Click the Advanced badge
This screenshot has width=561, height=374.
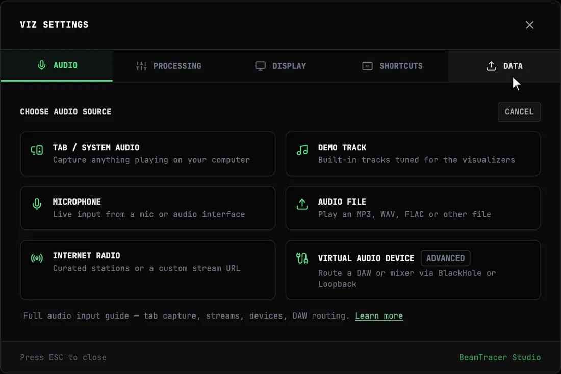[445, 258]
